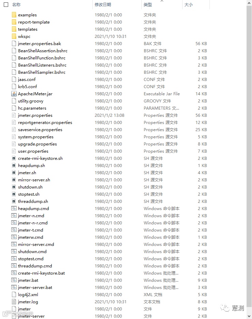Select the file named threaddump.sh
The height and width of the screenshot is (319, 252).
coord(33,202)
